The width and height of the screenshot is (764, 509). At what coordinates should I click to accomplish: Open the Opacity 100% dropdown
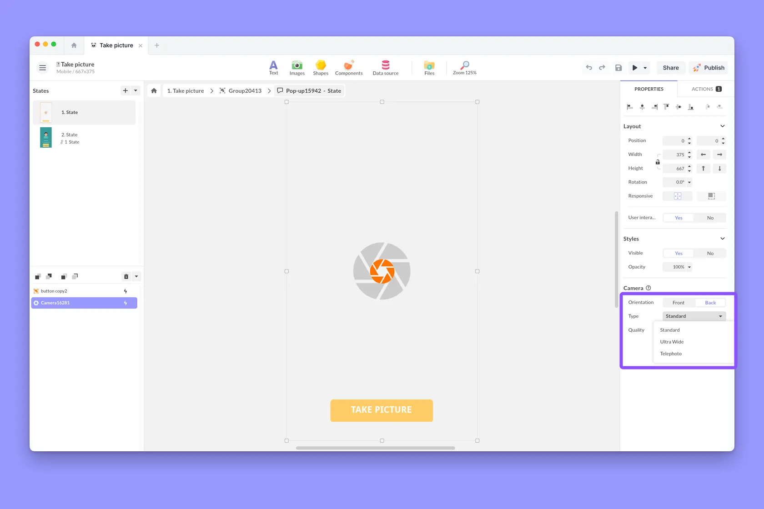[678, 267]
